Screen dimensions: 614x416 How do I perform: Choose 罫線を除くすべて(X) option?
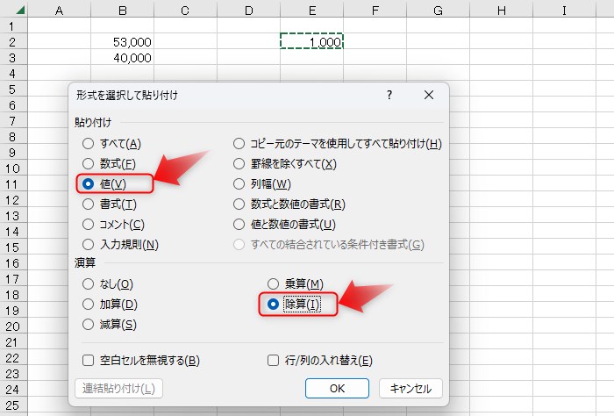point(285,164)
